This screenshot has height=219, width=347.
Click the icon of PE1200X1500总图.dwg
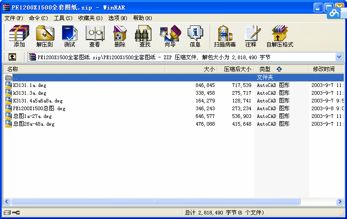coord(9,108)
